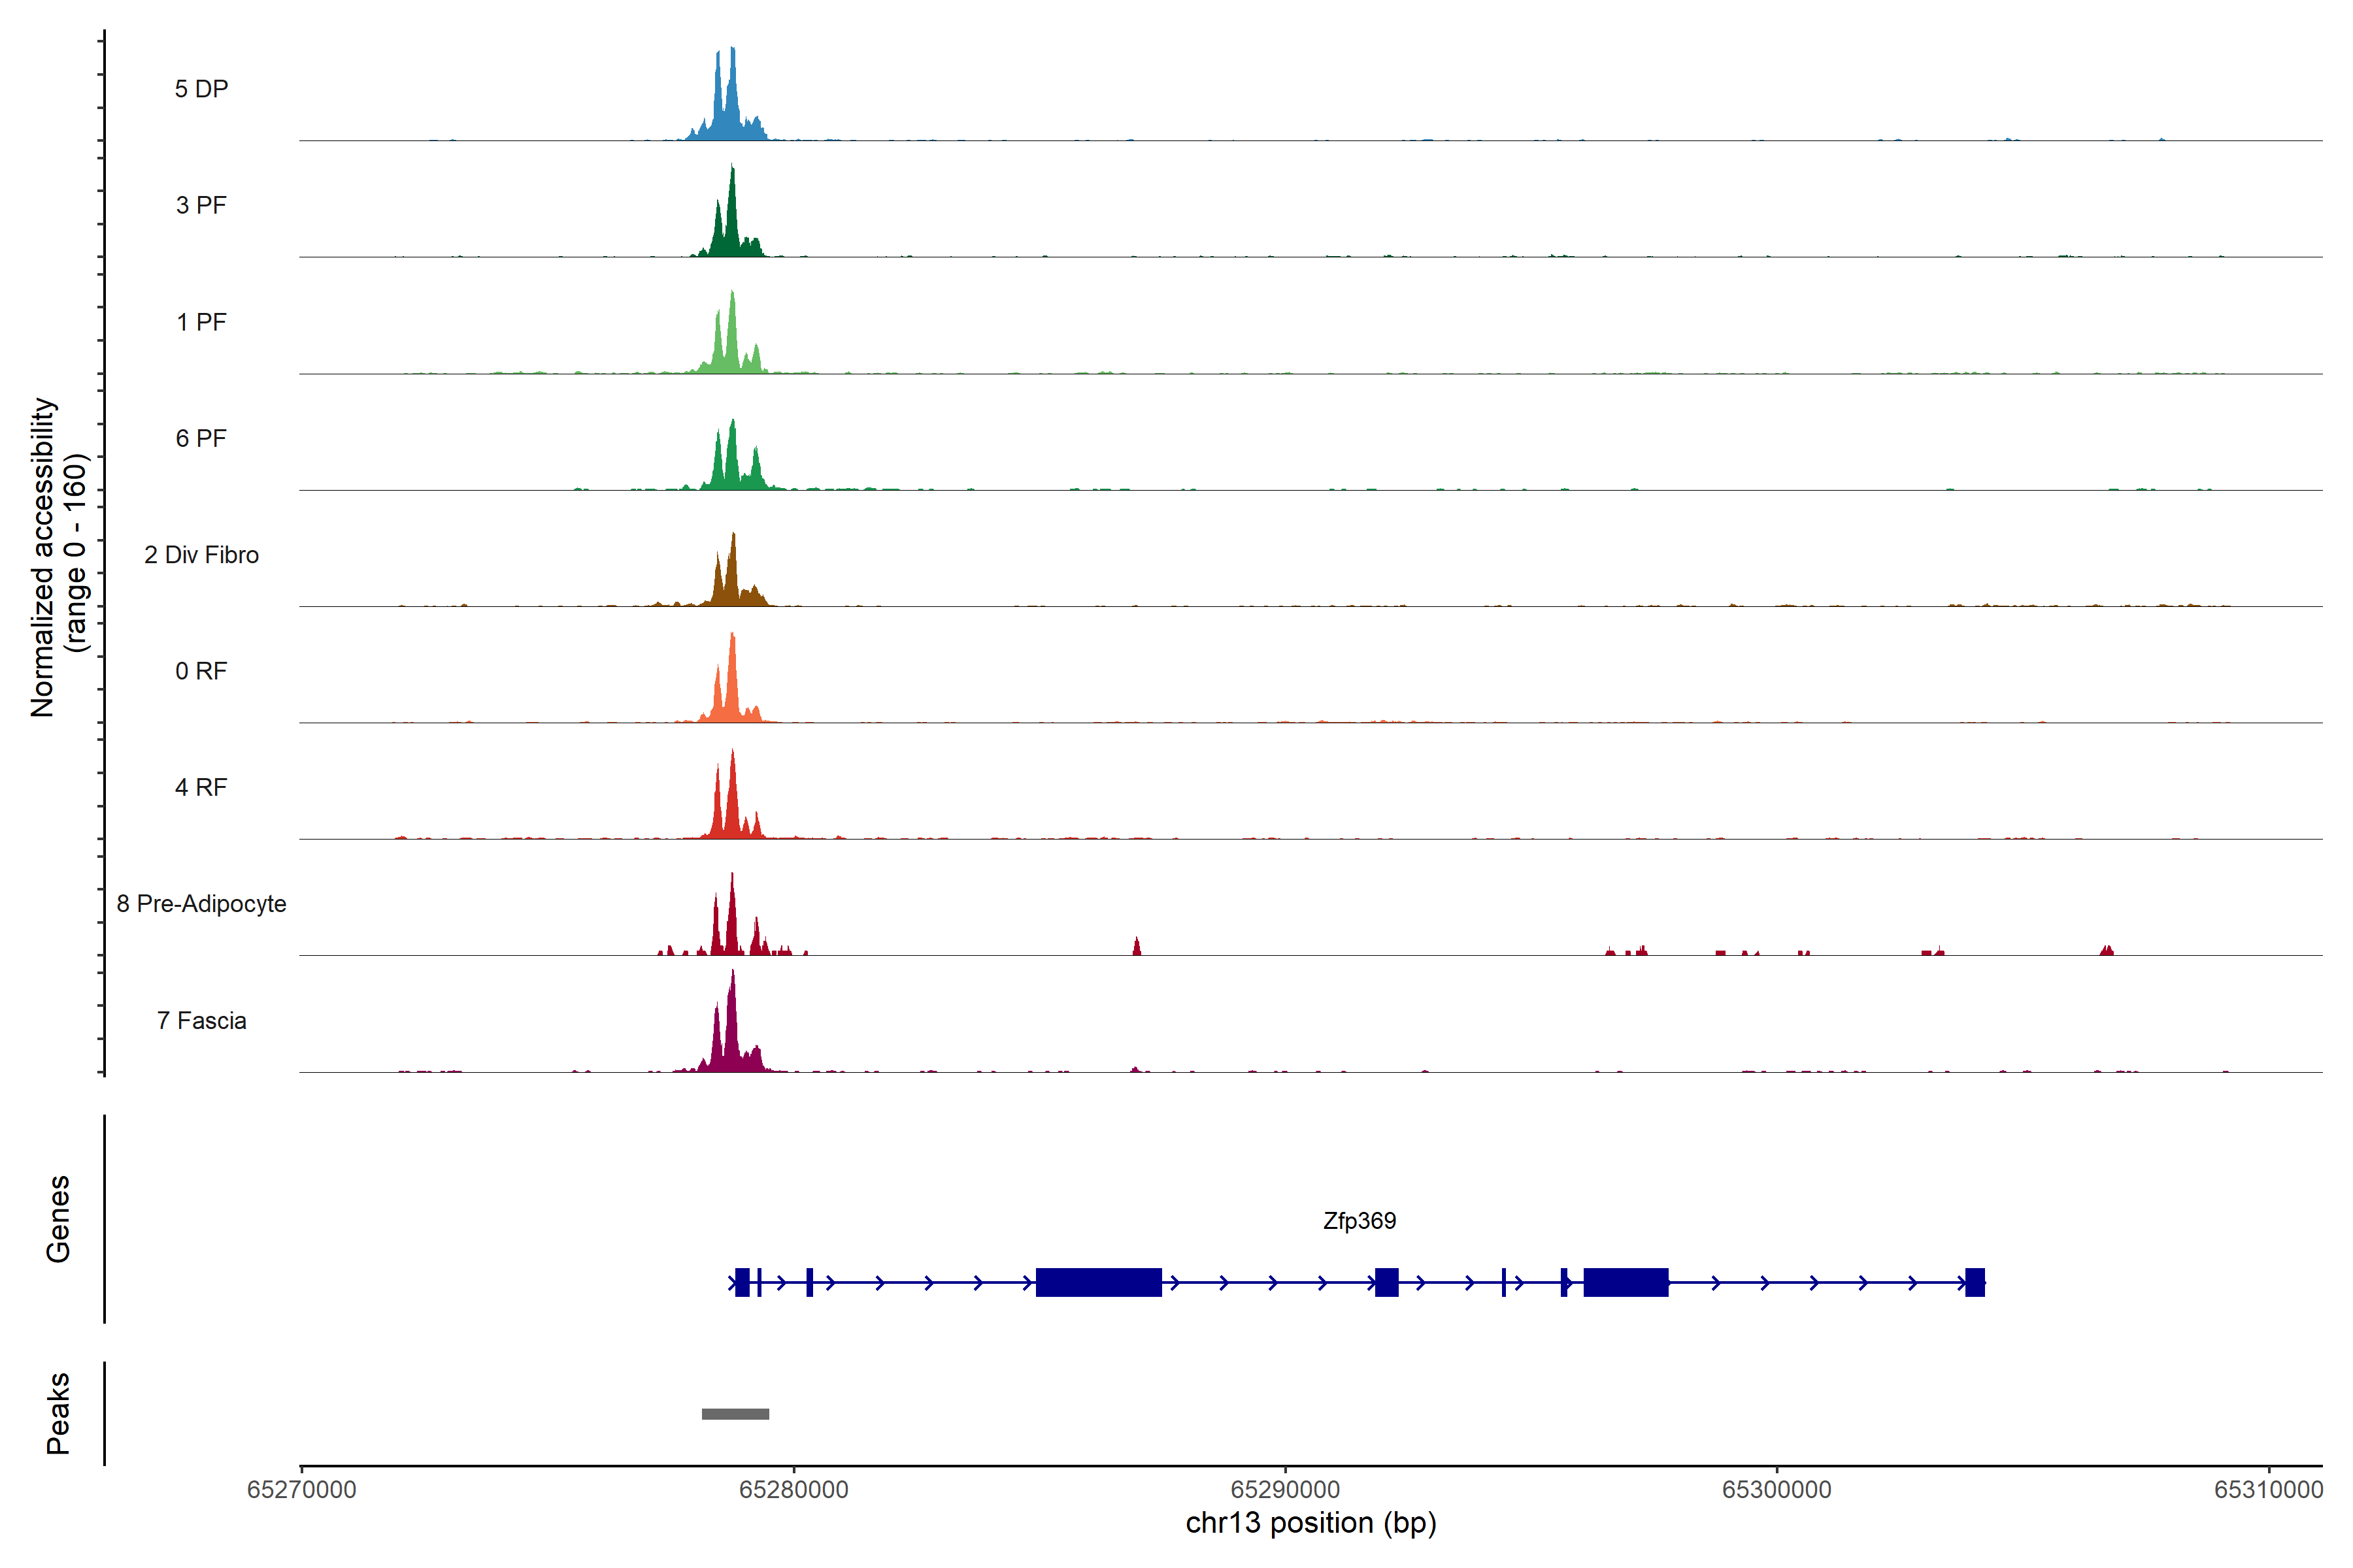The height and width of the screenshot is (1568, 2353).
Task: Click the 5 DP track label
Action: 201,89
